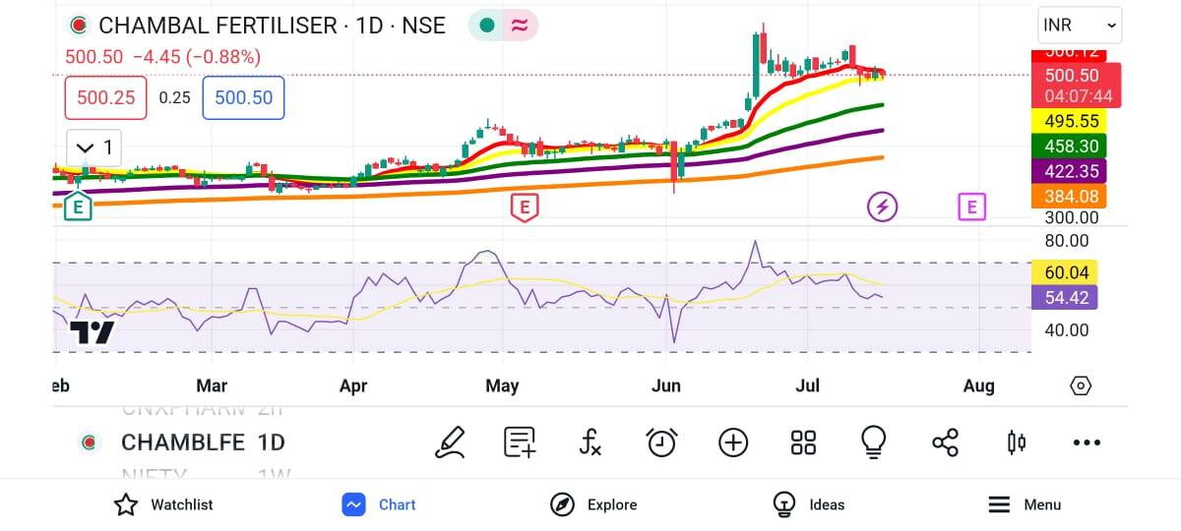
Task: Open chart settings hexagon icon
Action: pyautogui.click(x=1081, y=385)
